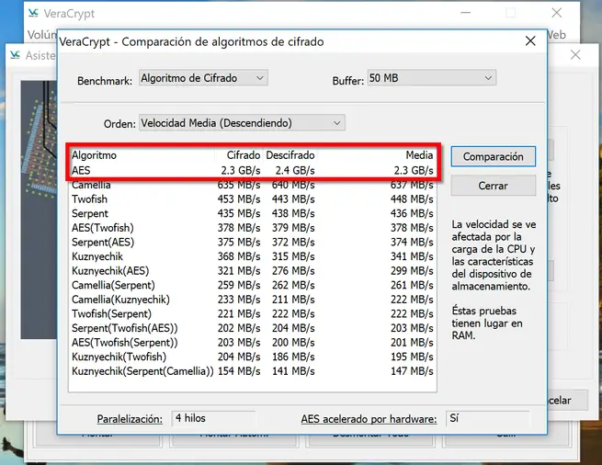Select the Camellia(Kuznyechik) row

point(252,299)
